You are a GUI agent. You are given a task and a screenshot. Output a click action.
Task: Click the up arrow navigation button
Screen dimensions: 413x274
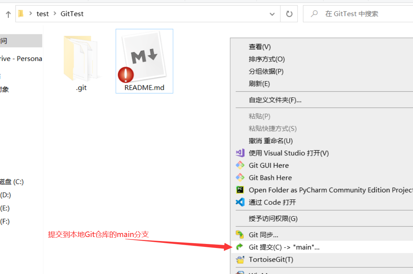8,14
